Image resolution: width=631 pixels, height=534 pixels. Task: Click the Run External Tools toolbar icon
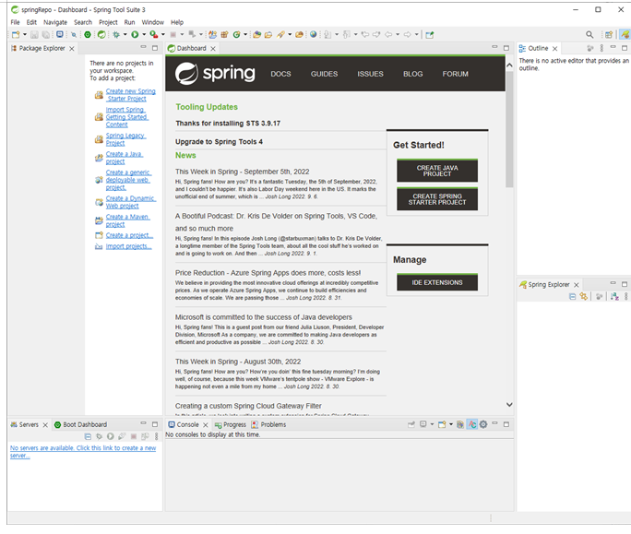[154, 35]
